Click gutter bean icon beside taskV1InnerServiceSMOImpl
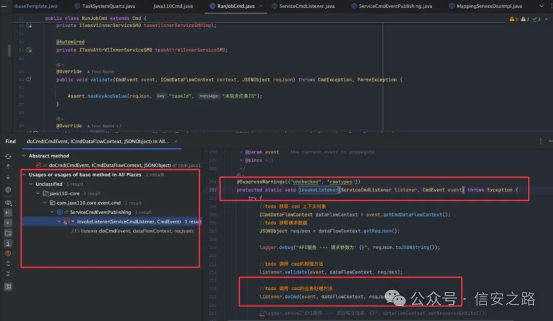The height and width of the screenshot is (321, 553). pyautogui.click(x=29, y=26)
